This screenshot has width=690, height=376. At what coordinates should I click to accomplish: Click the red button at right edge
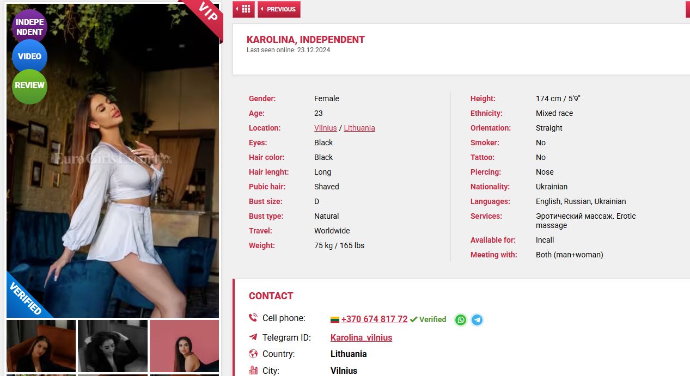[x=687, y=9]
